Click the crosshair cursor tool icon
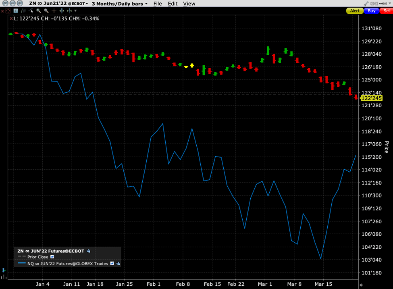Viewport: 393px width, 289px height. [x=54, y=11]
